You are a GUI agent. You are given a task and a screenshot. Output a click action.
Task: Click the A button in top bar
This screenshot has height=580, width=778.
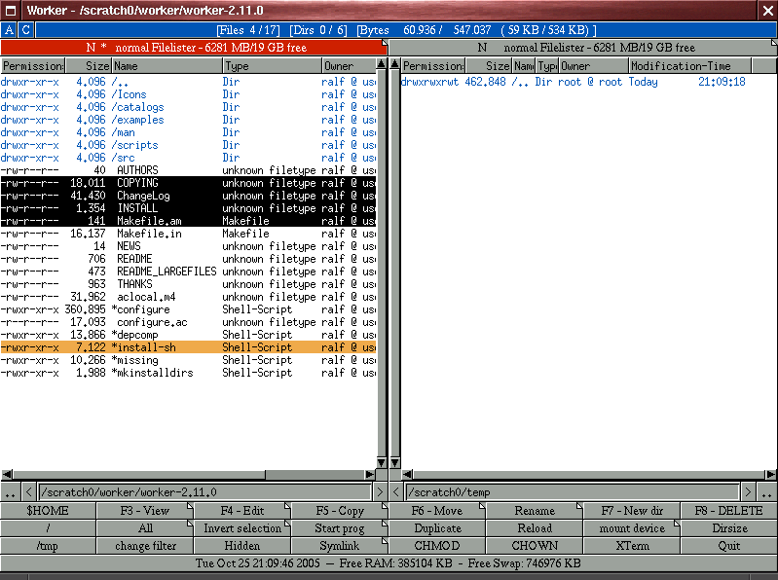click(9, 30)
